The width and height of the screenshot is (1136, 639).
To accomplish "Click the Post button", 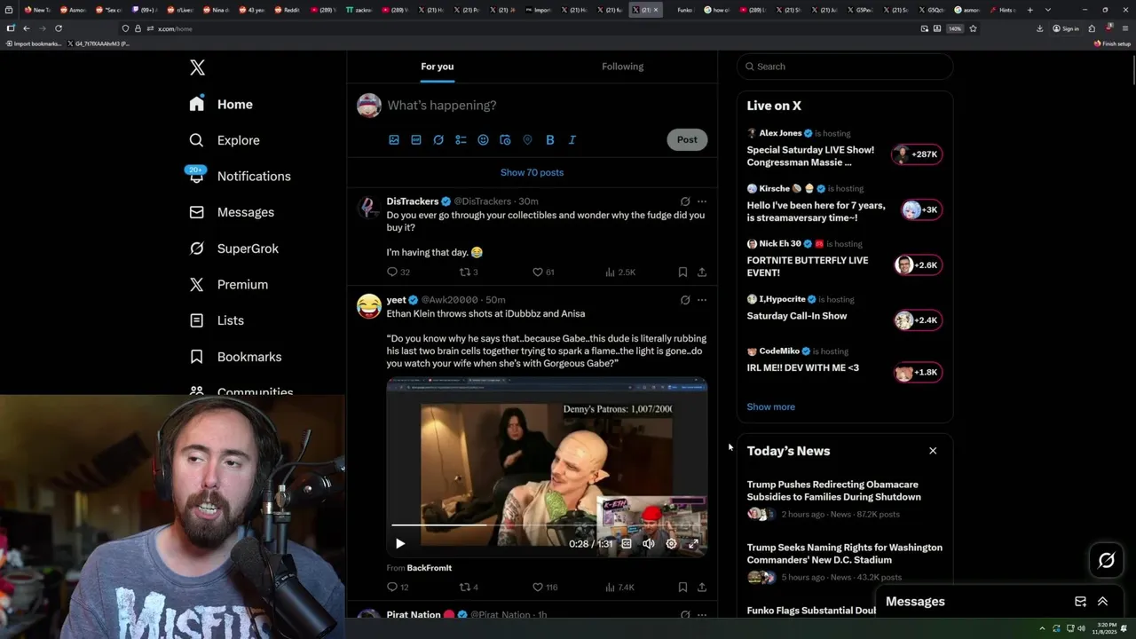I will 687,139.
